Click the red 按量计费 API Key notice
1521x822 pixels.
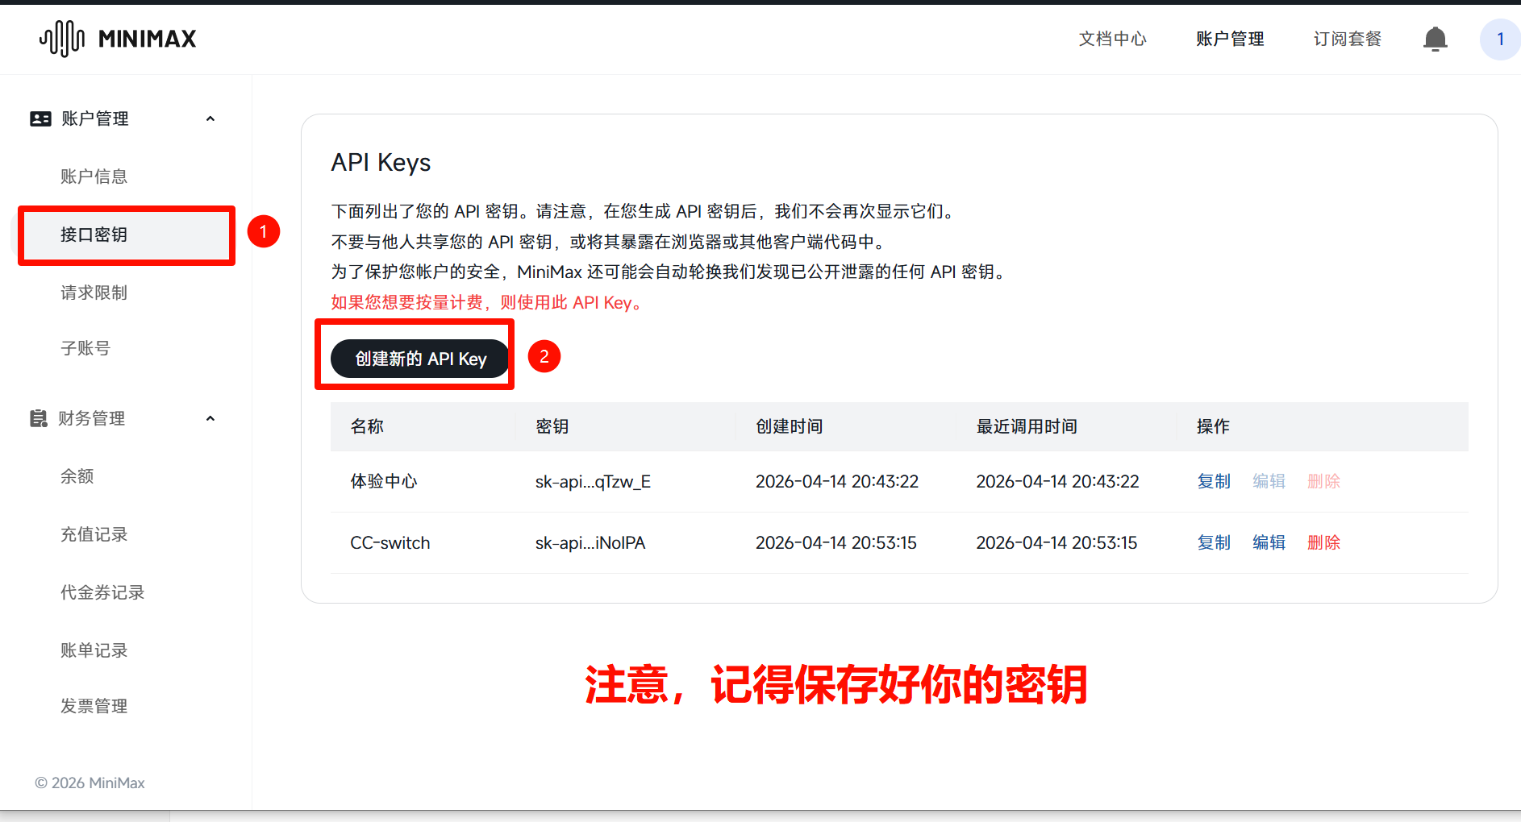pyautogui.click(x=486, y=302)
